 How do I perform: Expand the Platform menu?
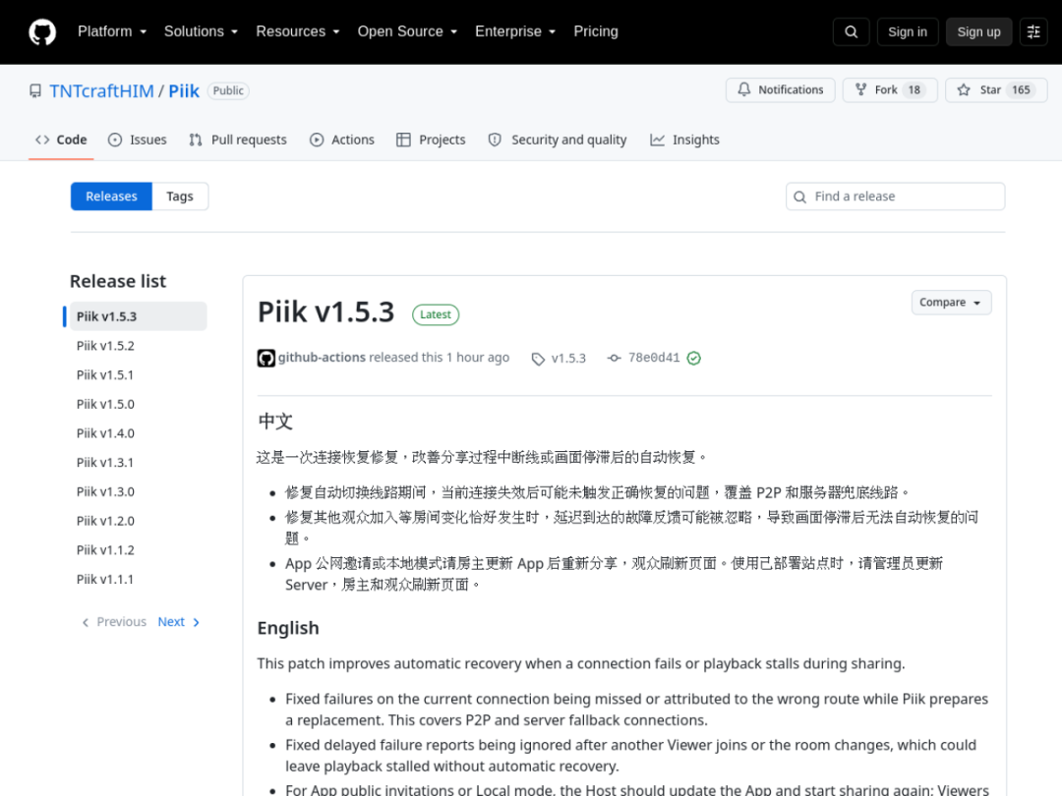(112, 31)
